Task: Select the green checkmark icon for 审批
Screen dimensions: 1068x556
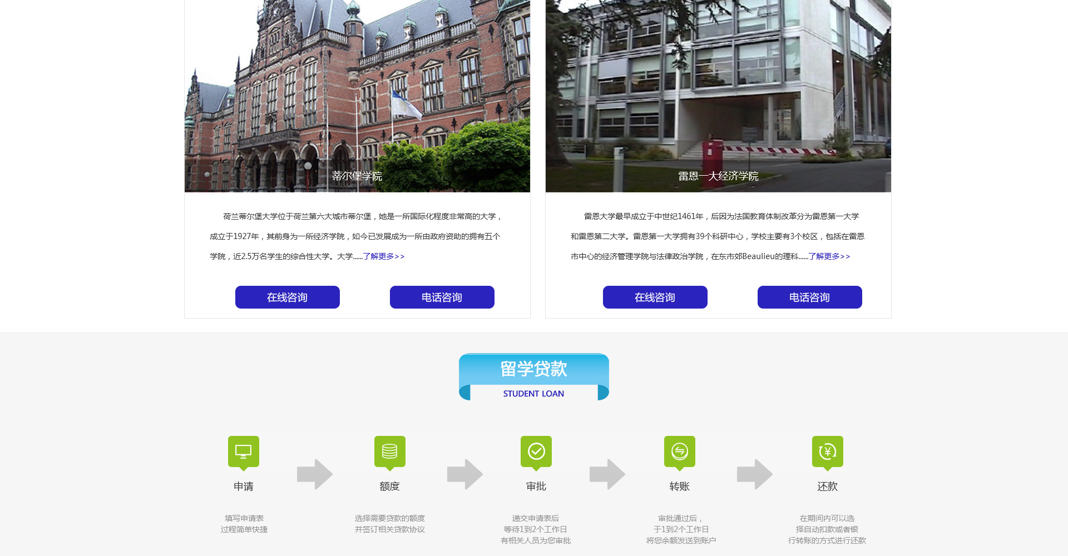Action: (x=536, y=451)
